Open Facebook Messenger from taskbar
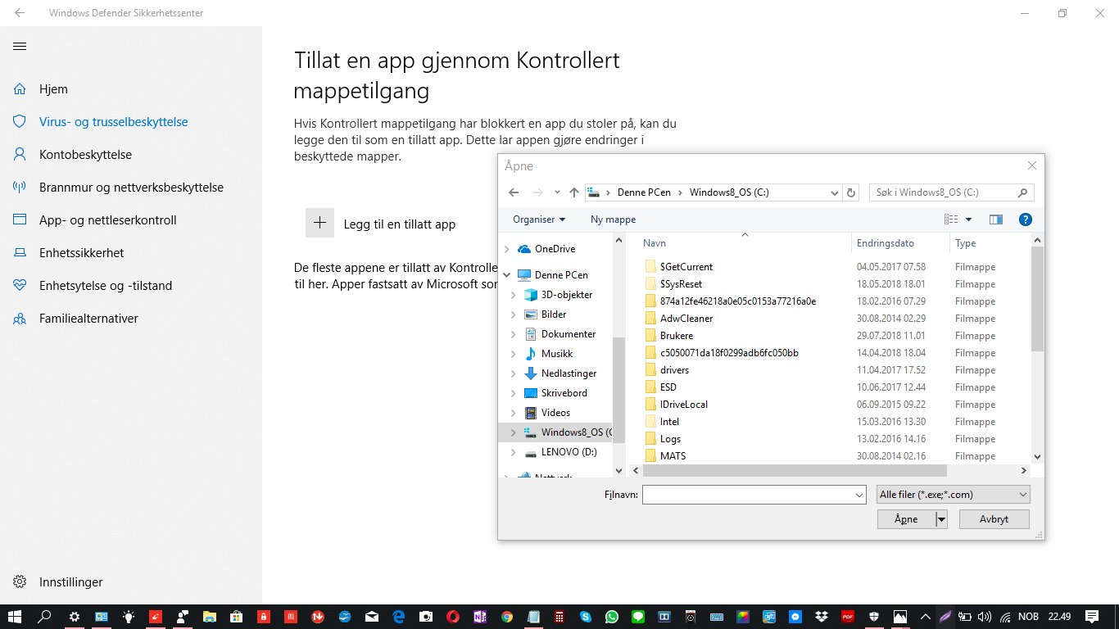This screenshot has height=629, width=1119. click(795, 617)
